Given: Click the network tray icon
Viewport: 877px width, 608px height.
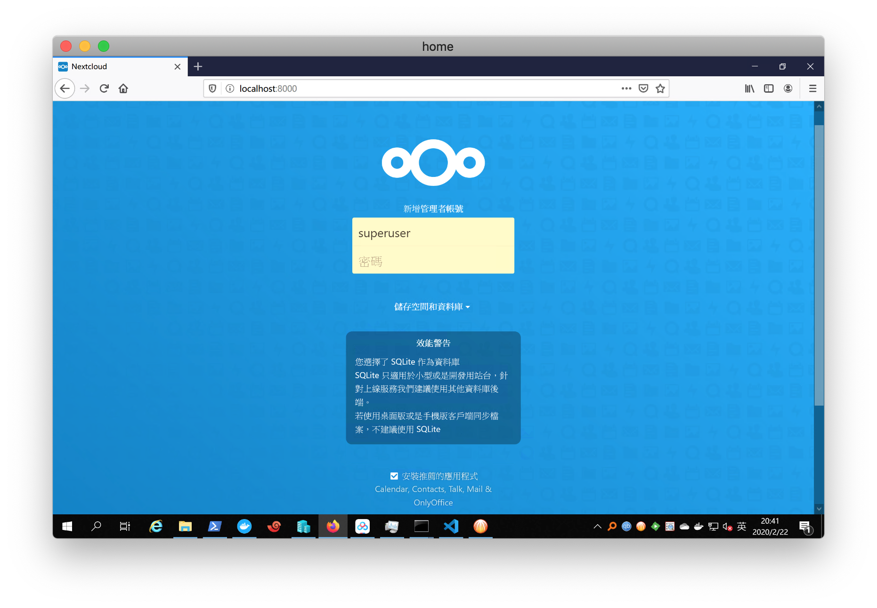Looking at the screenshot, I should tap(713, 527).
